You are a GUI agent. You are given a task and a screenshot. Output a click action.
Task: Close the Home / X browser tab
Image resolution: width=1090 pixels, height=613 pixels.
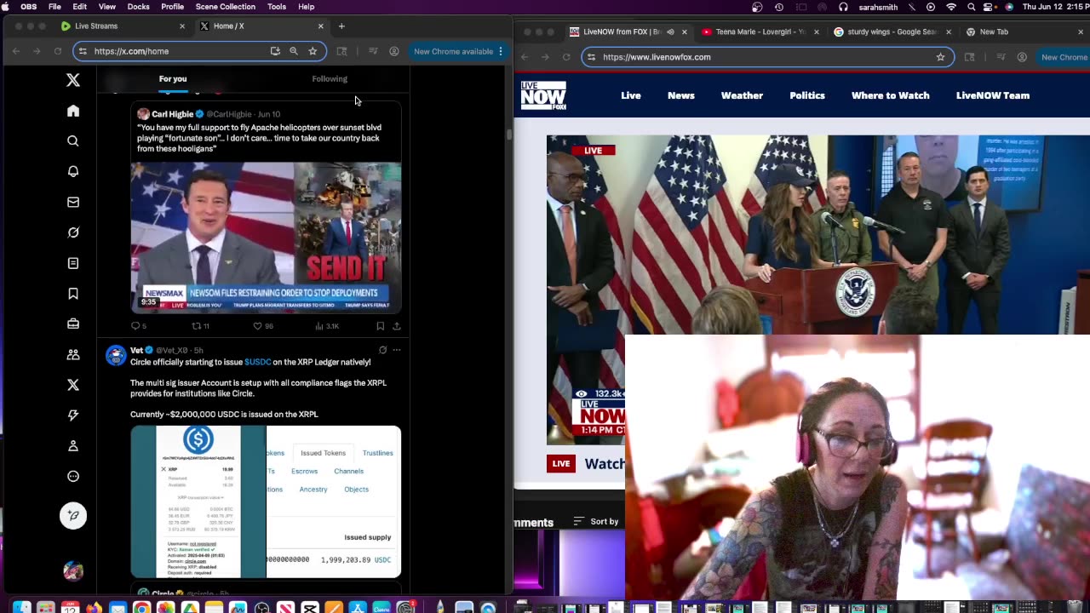pos(321,26)
